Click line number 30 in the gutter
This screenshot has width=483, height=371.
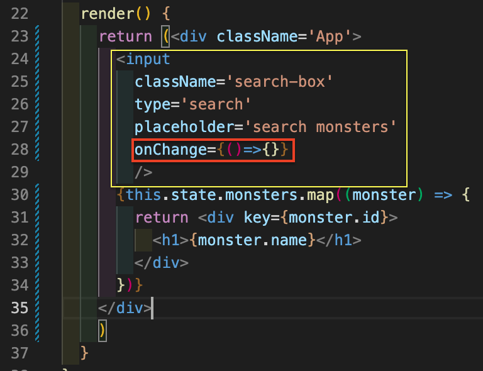point(19,195)
